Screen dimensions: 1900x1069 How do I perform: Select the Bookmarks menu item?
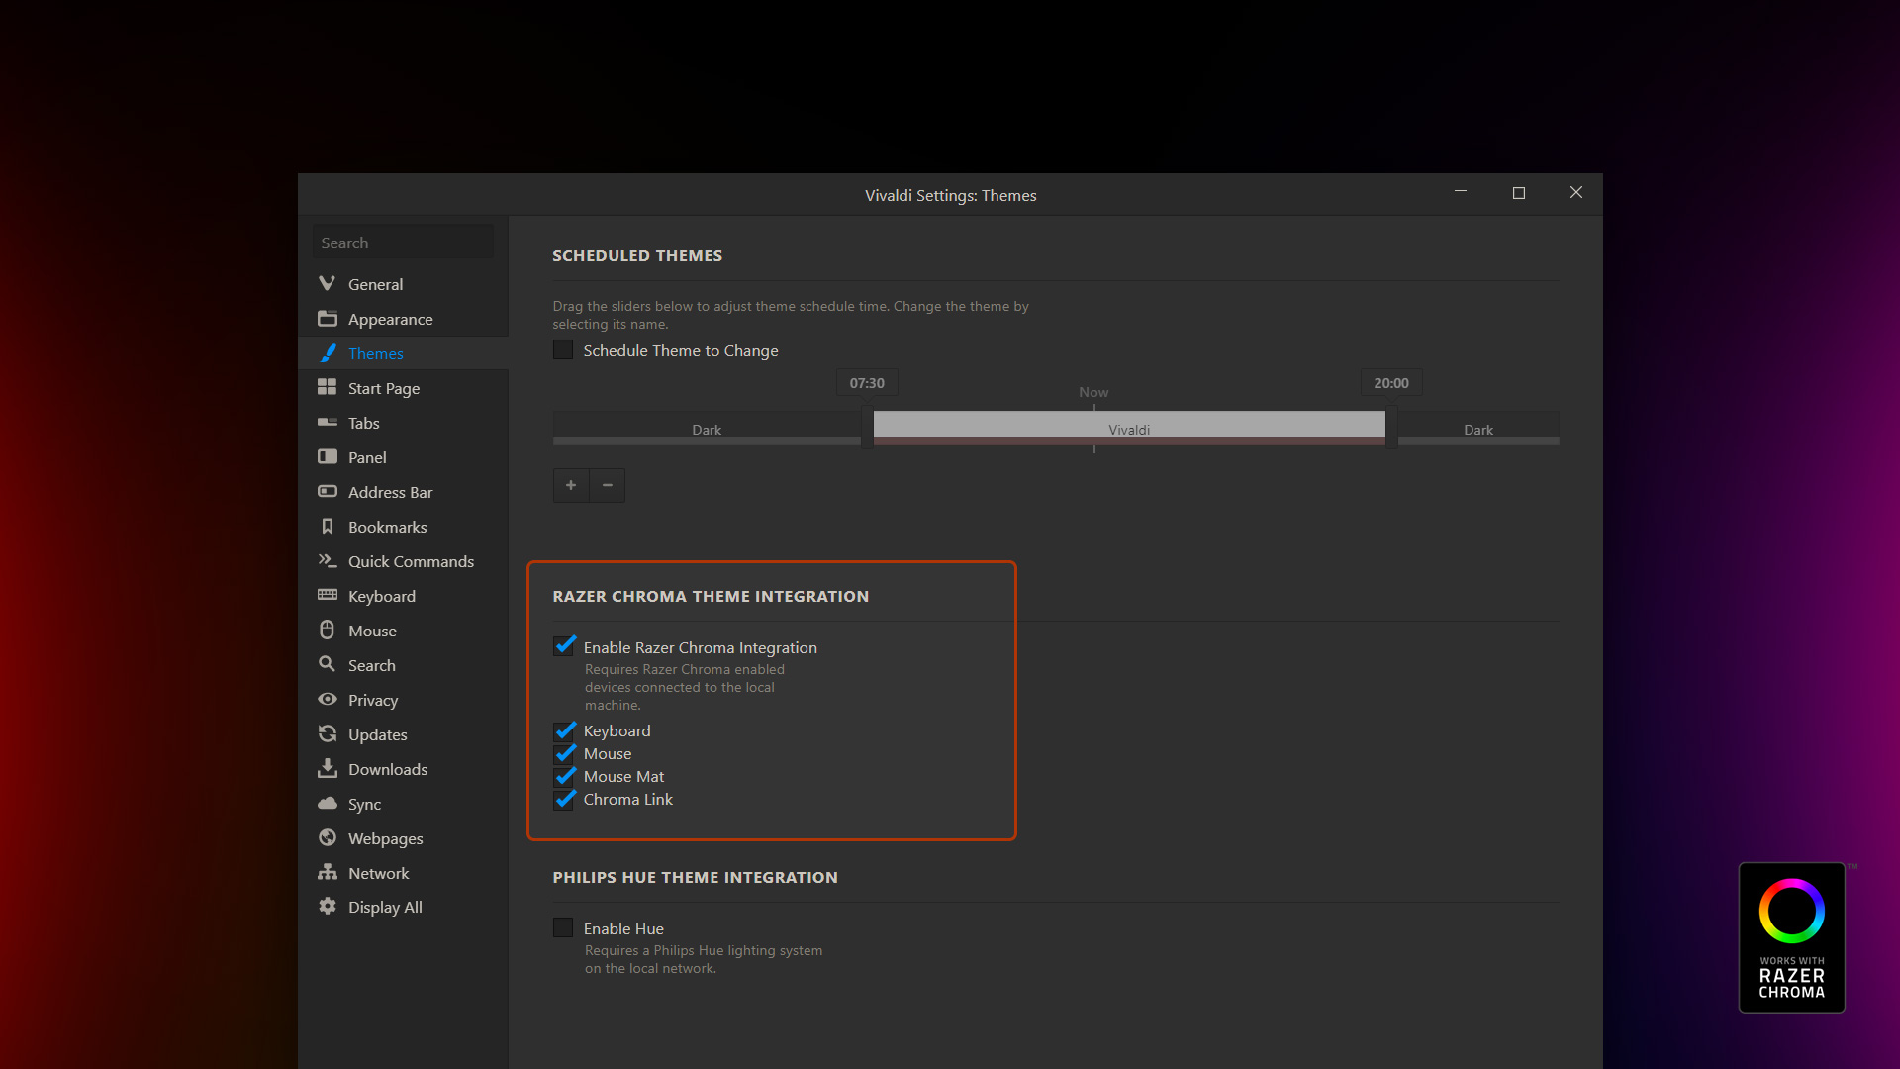[386, 526]
